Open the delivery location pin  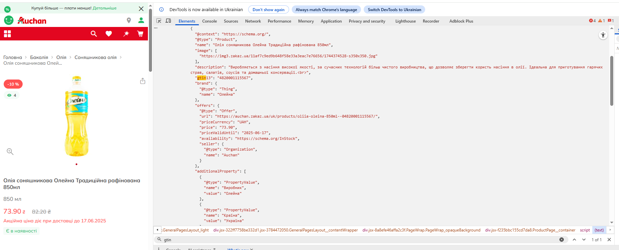coord(129,21)
